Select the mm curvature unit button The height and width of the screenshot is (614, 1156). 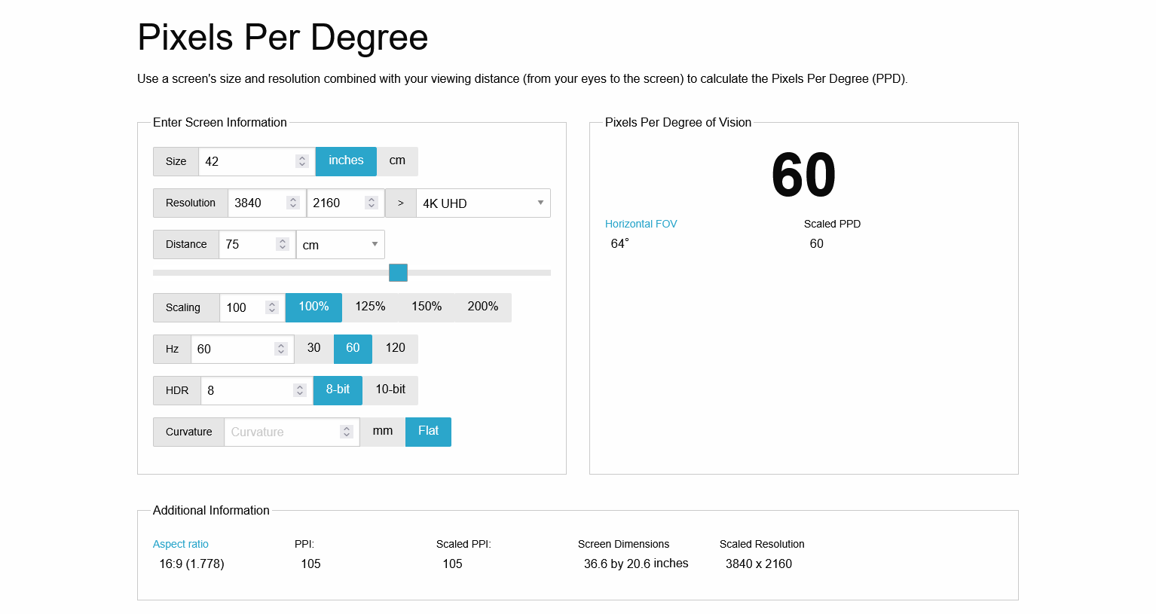coord(383,432)
